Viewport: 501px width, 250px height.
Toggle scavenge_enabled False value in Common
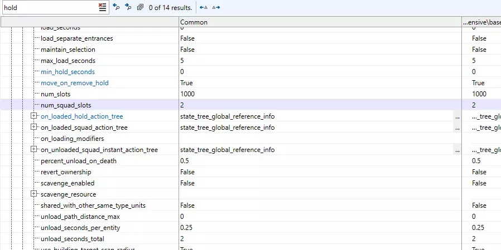187,183
